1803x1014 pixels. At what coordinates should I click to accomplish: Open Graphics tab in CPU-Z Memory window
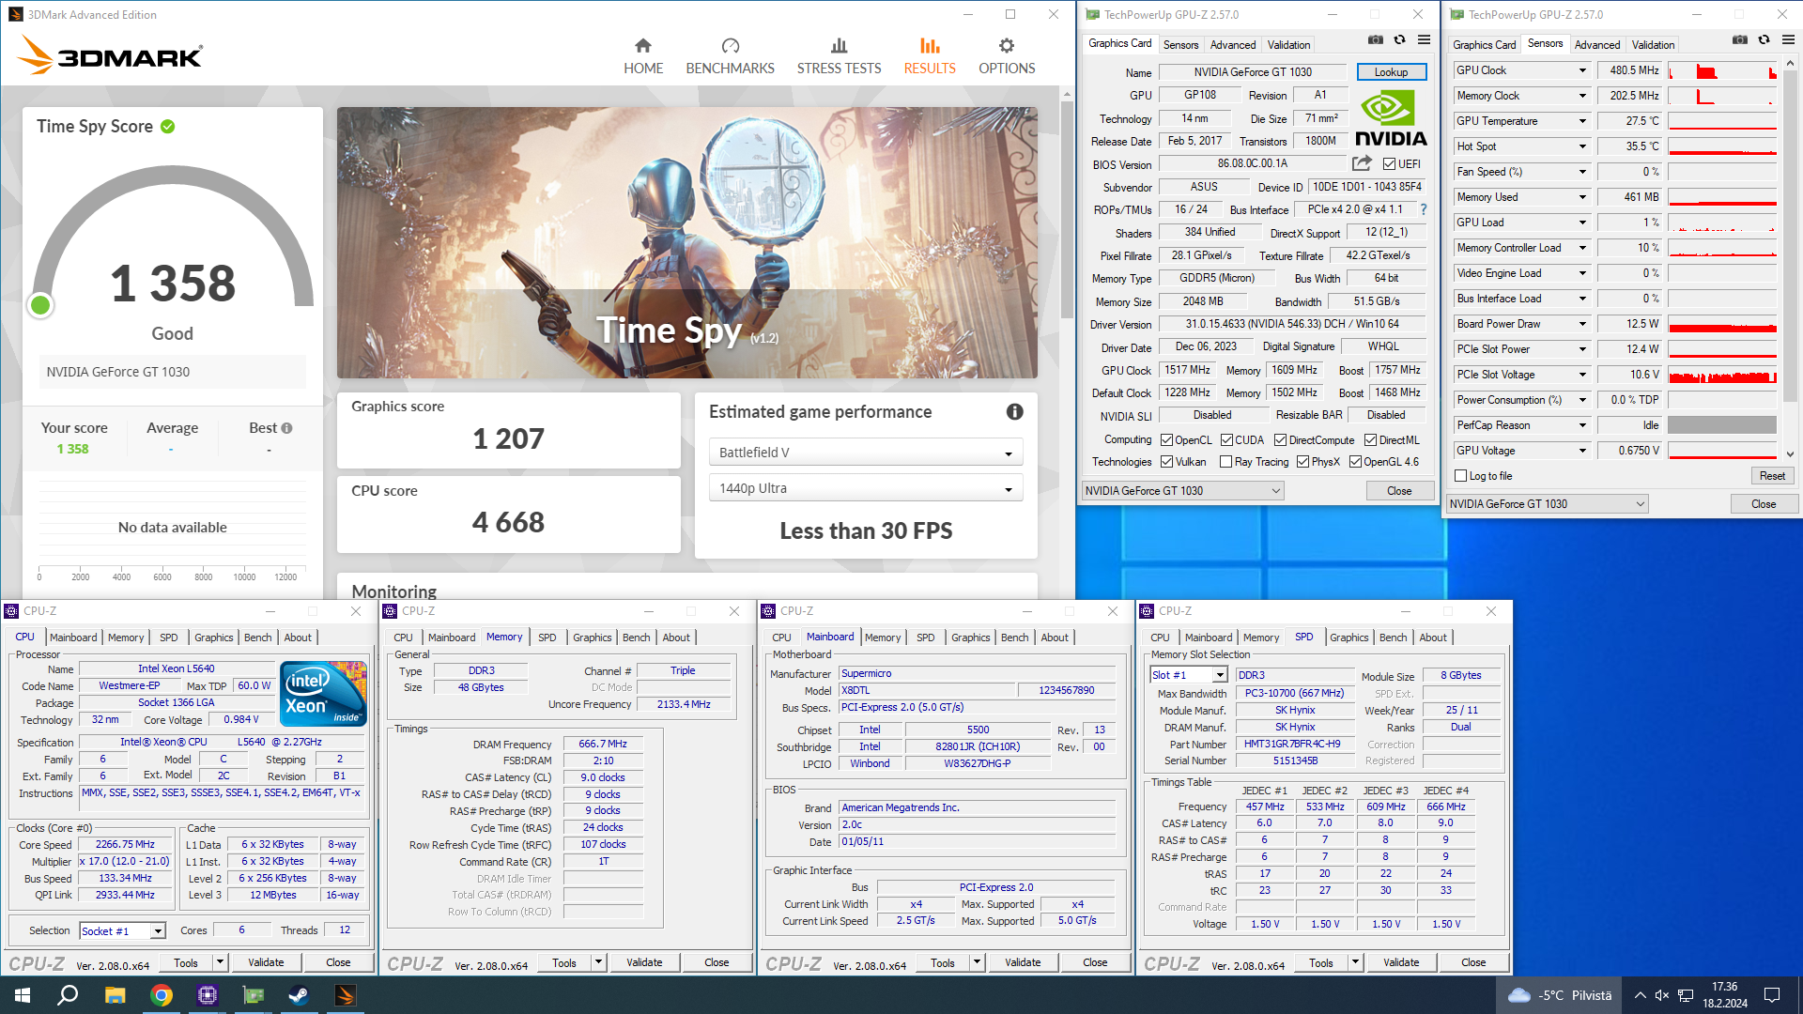pos(592,638)
